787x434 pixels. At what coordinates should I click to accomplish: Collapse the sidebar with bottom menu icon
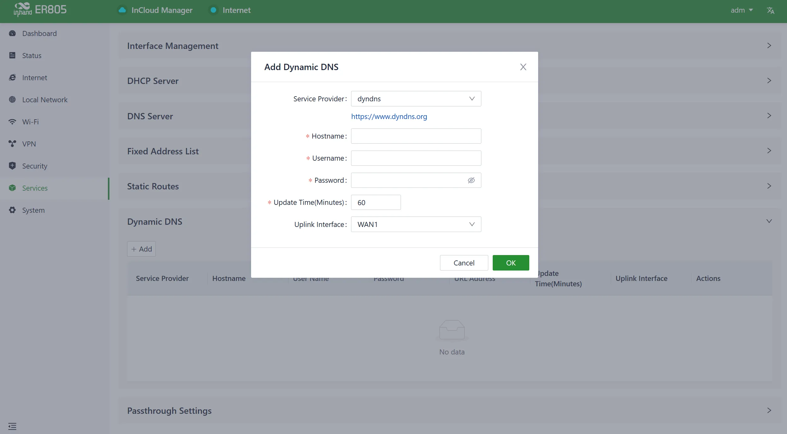12,426
